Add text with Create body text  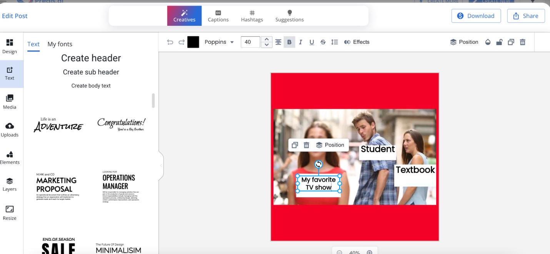(91, 86)
